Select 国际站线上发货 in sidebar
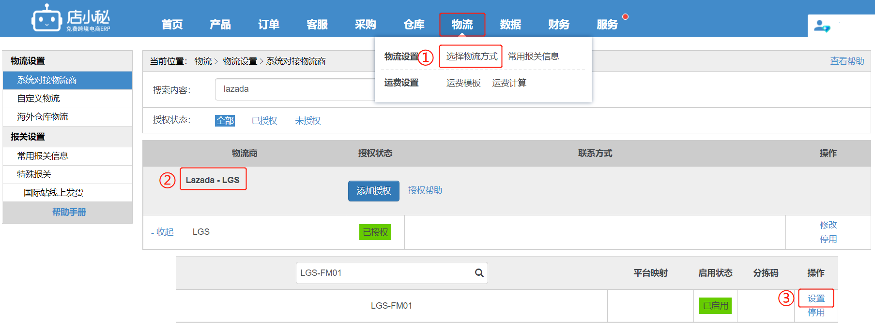The height and width of the screenshot is (327, 875). [67, 193]
